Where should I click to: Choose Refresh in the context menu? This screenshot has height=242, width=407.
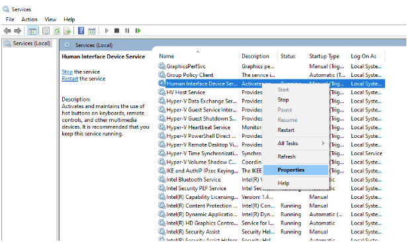(x=296, y=156)
